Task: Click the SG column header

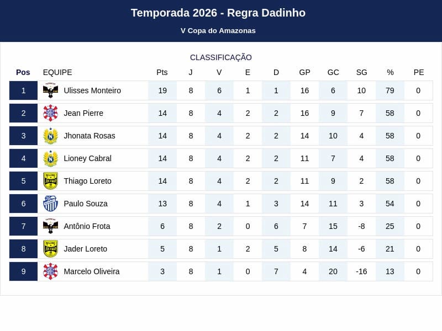Action: tap(362, 72)
